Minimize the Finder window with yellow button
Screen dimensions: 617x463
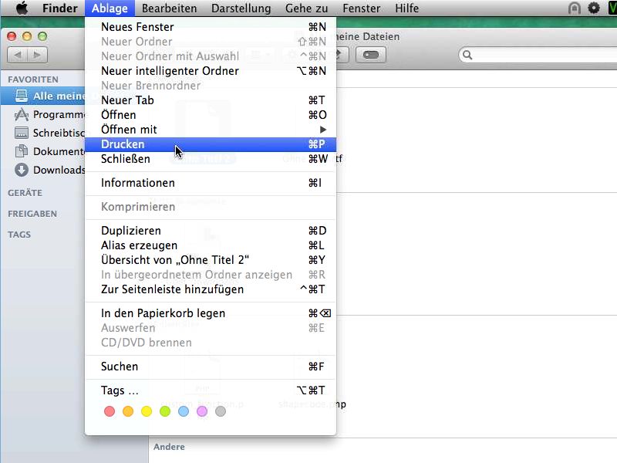pyautogui.click(x=27, y=36)
